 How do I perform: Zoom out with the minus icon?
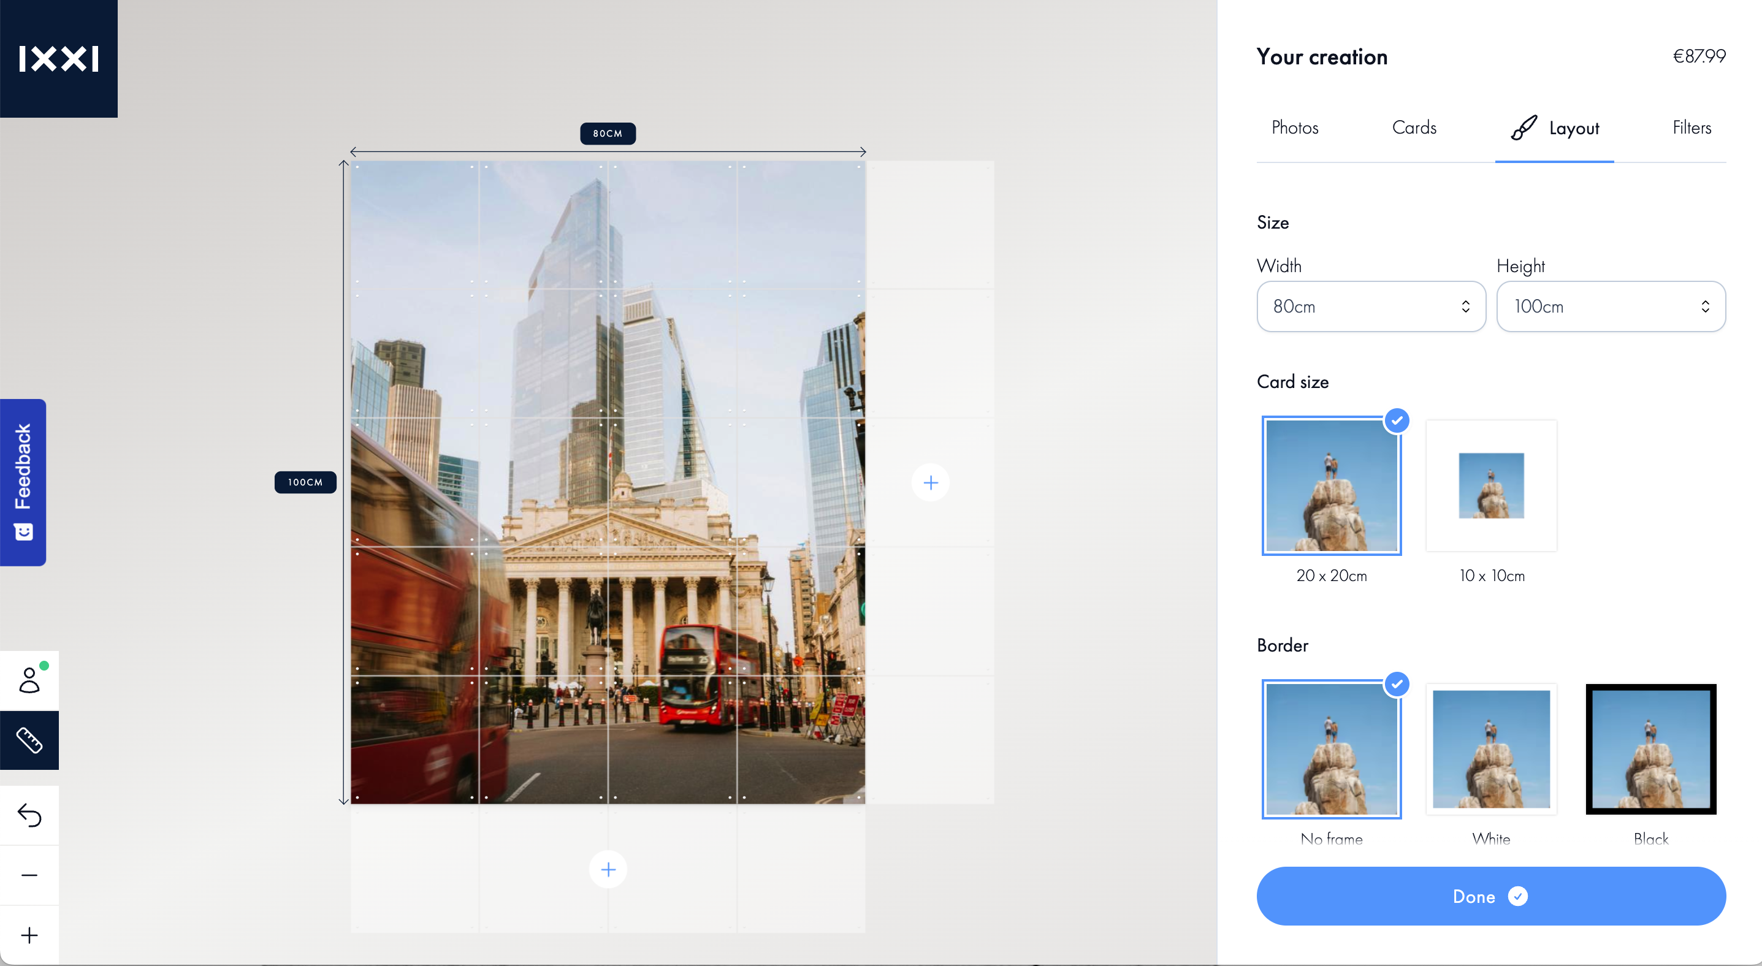coord(29,875)
